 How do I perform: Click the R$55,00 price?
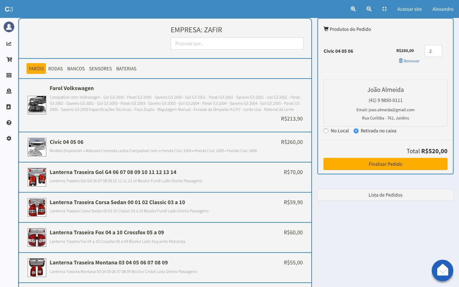[x=293, y=263]
